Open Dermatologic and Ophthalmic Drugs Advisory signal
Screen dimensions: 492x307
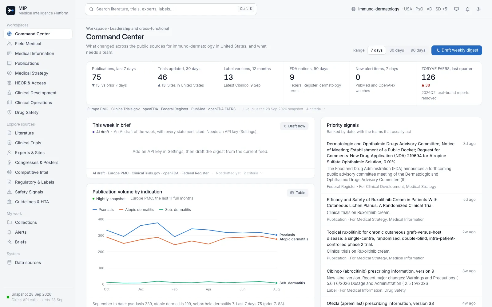(x=401, y=165)
